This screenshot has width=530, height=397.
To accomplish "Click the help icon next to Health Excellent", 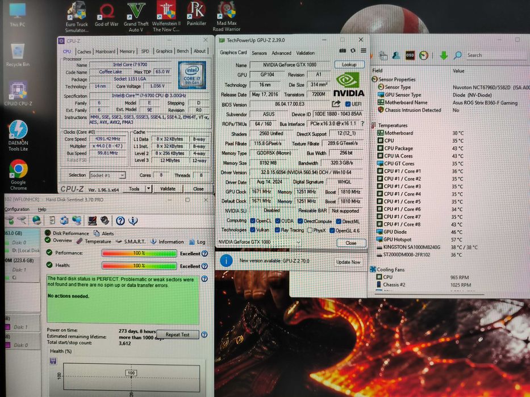I will click(205, 266).
